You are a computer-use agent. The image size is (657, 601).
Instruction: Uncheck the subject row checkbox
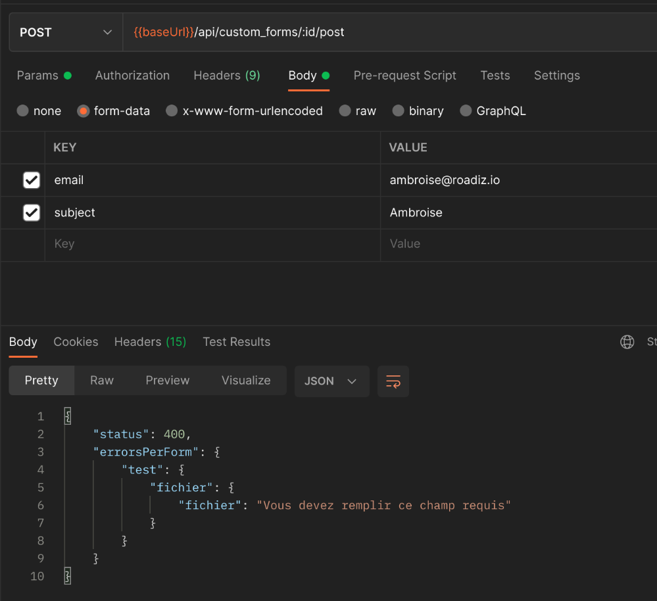[x=32, y=213]
